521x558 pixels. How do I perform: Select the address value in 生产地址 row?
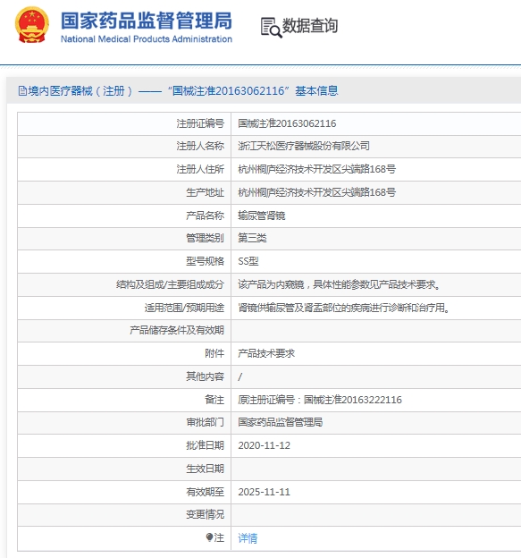point(317,192)
